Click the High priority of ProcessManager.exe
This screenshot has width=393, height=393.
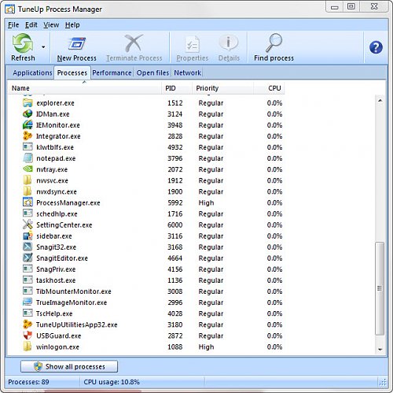pyautogui.click(x=206, y=203)
